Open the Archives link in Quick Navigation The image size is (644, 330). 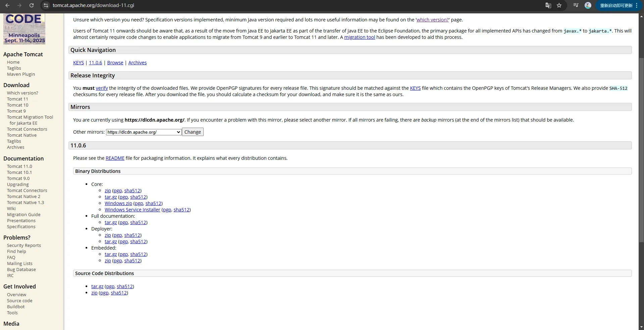click(x=137, y=63)
